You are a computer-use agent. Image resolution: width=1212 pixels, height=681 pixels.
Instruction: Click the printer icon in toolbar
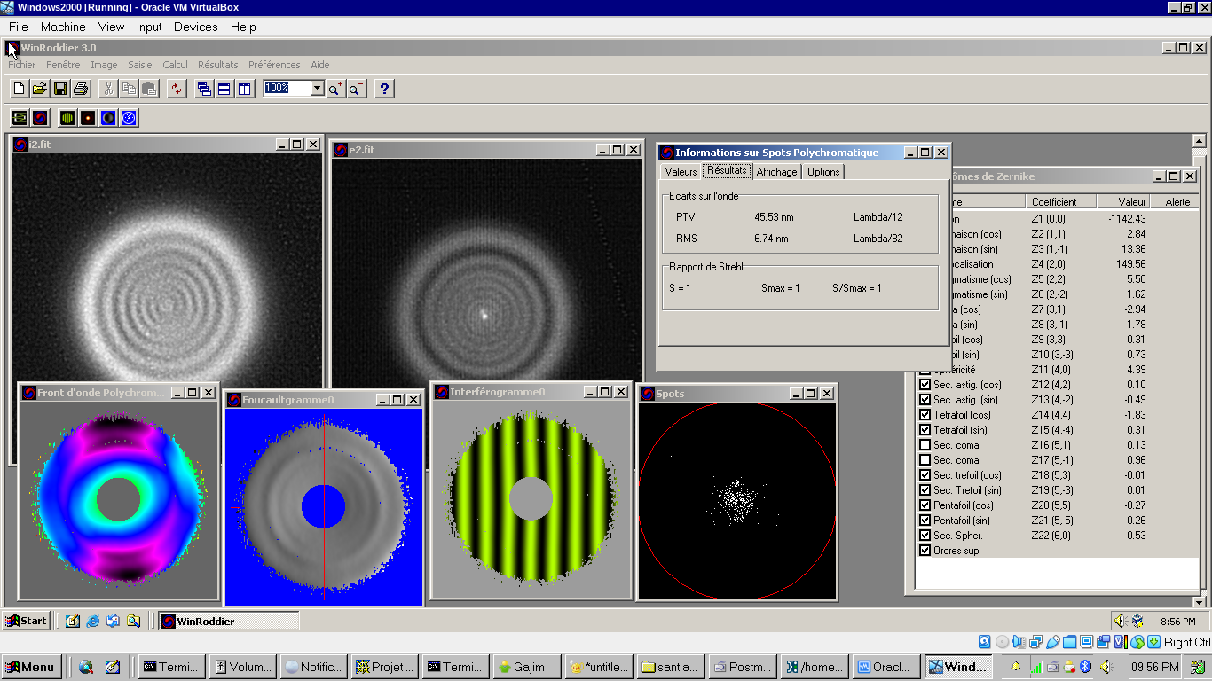point(81,89)
